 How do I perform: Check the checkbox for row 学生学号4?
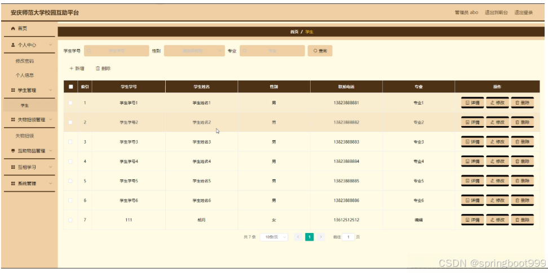tap(70, 162)
